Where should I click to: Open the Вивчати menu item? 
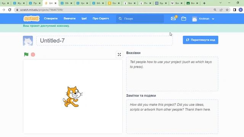[69, 19]
